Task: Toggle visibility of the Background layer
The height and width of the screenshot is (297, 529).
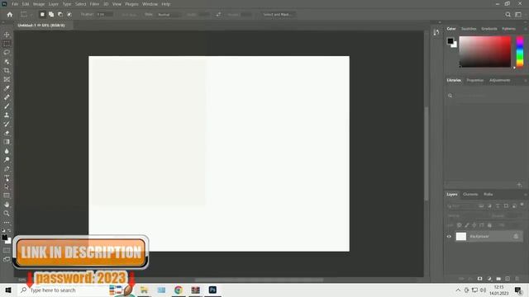Action: coord(449,237)
